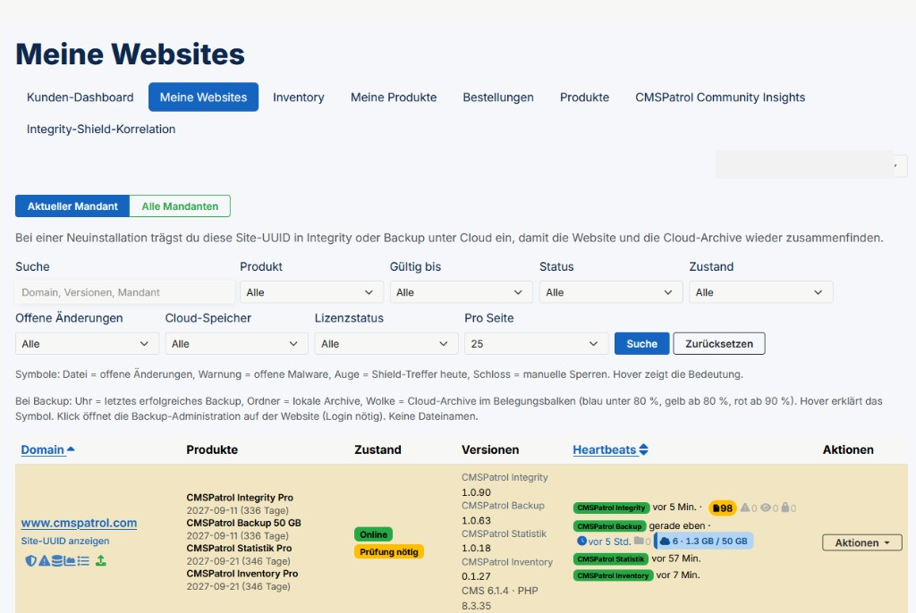Focus the Suche text field
This screenshot has width=916, height=613.
[x=124, y=292]
